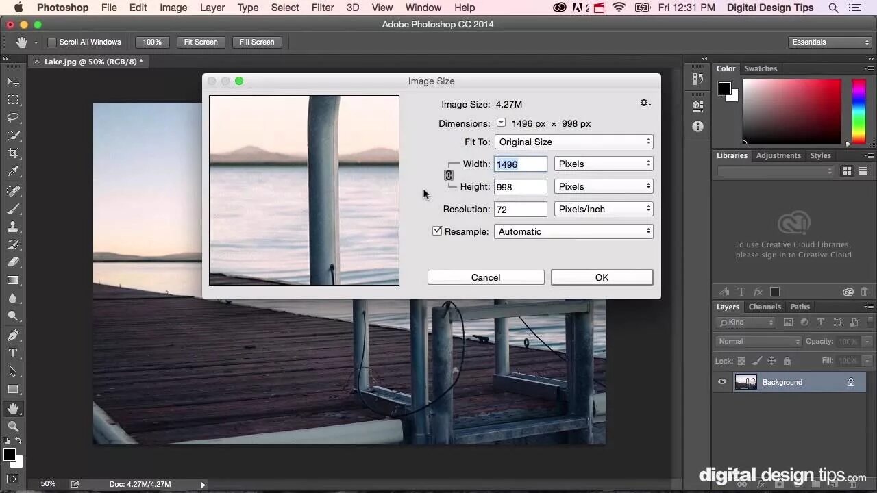Image resolution: width=877 pixels, height=493 pixels.
Task: Open the Dimensions unit disclosure arrow
Action: [x=501, y=123]
